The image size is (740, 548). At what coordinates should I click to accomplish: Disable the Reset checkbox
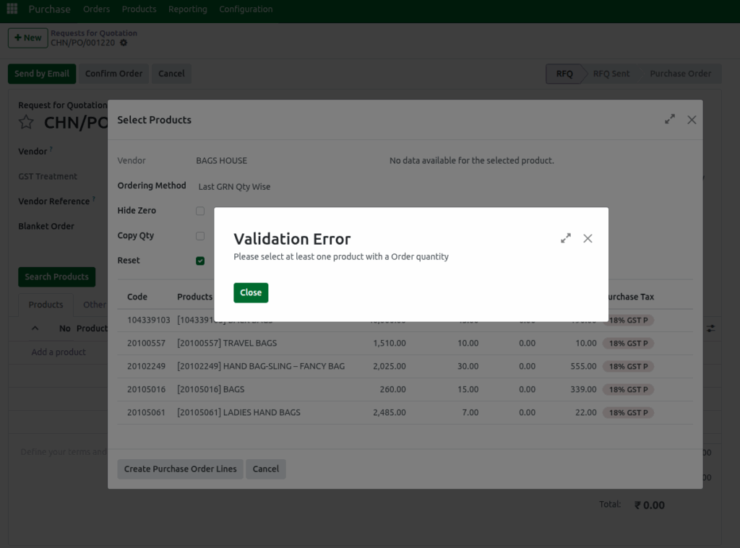[x=200, y=261]
